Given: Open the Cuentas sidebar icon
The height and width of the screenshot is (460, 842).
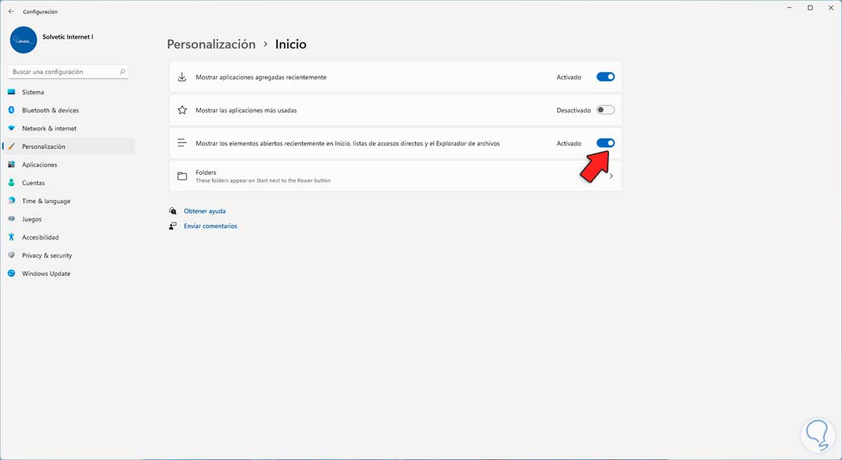Looking at the screenshot, I should pos(11,183).
